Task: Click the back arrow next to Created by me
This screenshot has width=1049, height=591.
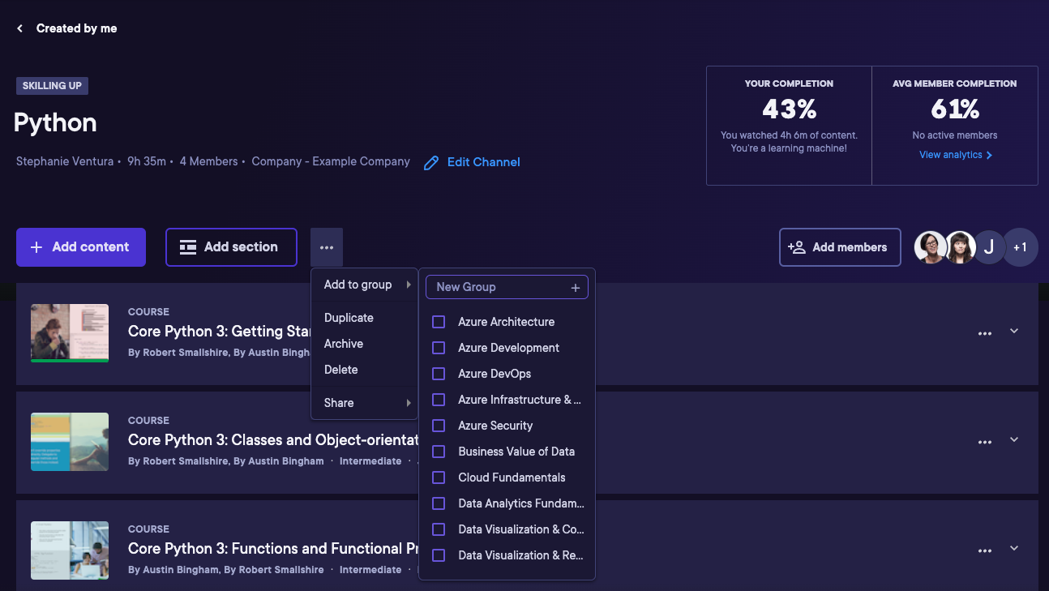Action: (x=19, y=28)
